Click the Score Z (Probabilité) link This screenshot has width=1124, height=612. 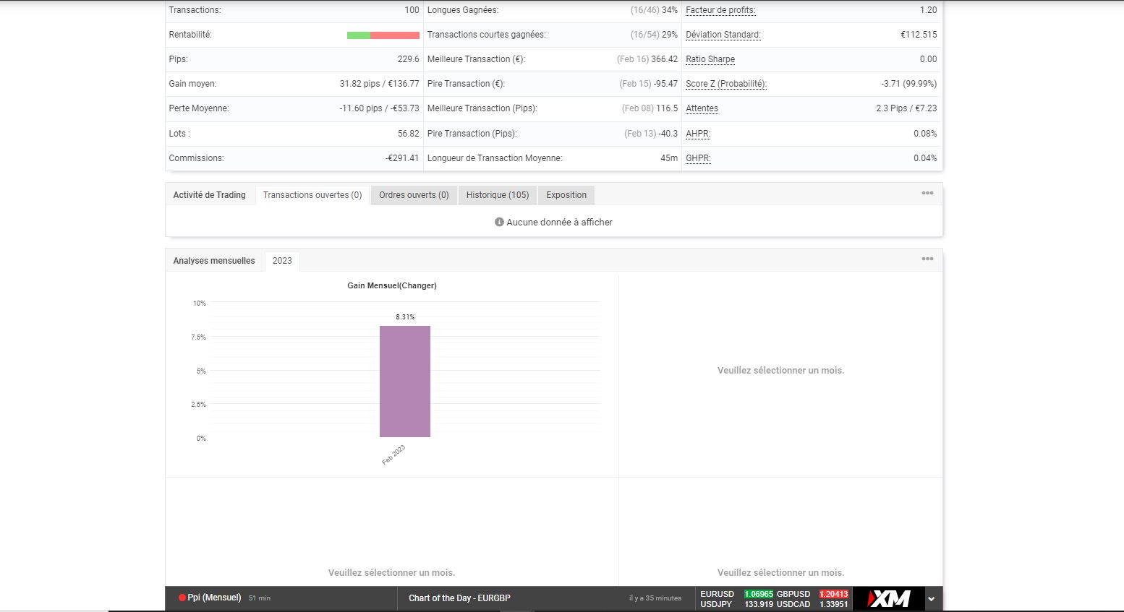click(726, 84)
